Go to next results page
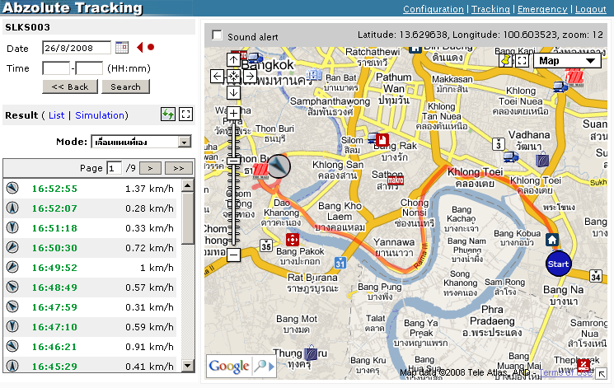Viewport: 614px width, 388px height. (x=150, y=168)
